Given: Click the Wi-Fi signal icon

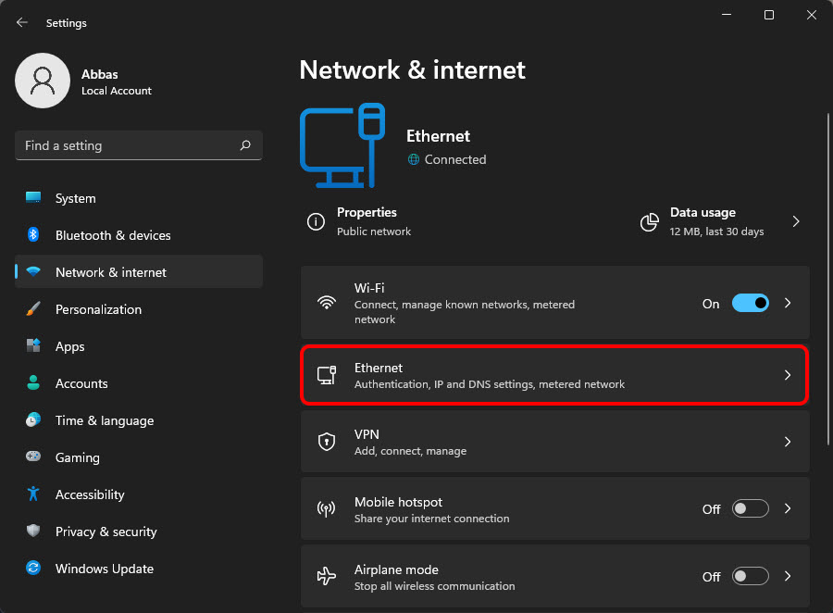Looking at the screenshot, I should (326, 302).
